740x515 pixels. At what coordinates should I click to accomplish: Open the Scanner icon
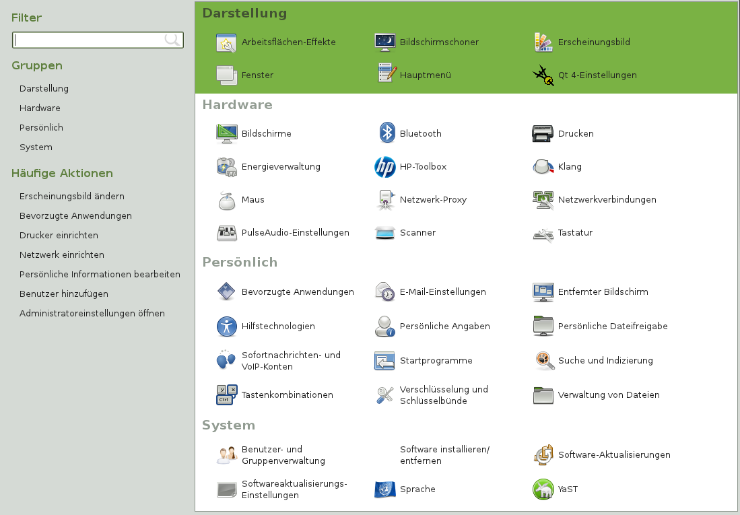pos(384,233)
